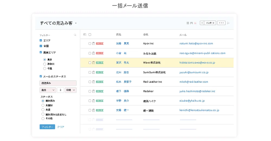The image size is (271, 141).
Task: Click task icon in Redeker row
Action: [93, 91]
